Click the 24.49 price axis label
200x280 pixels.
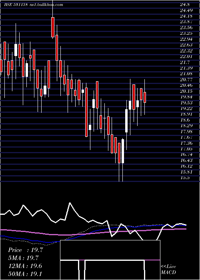[x=186, y=10]
